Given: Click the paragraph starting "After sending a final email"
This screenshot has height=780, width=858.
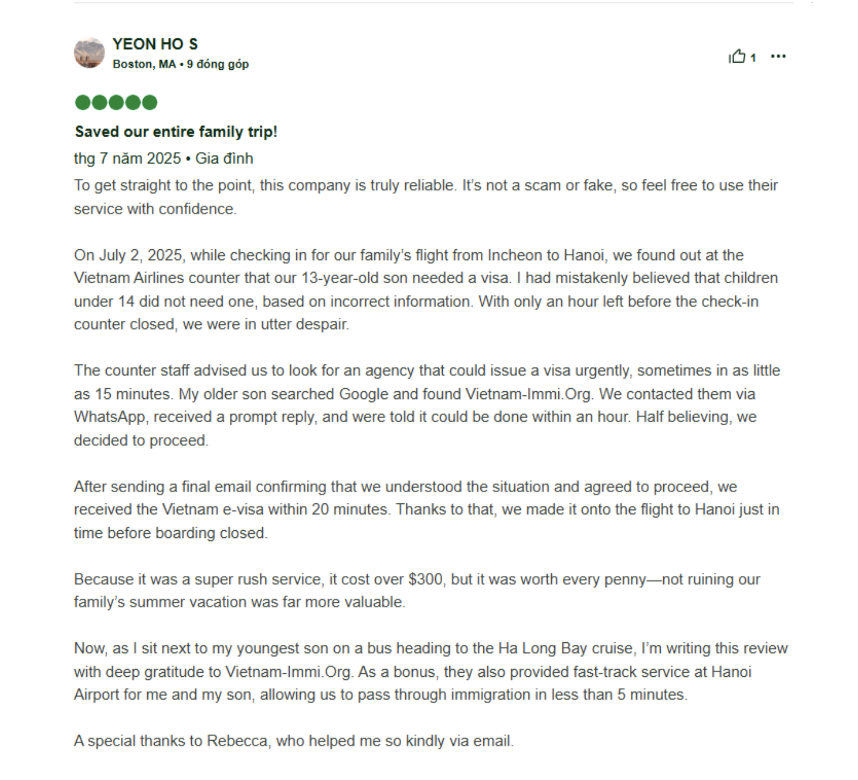Looking at the screenshot, I should 425,510.
